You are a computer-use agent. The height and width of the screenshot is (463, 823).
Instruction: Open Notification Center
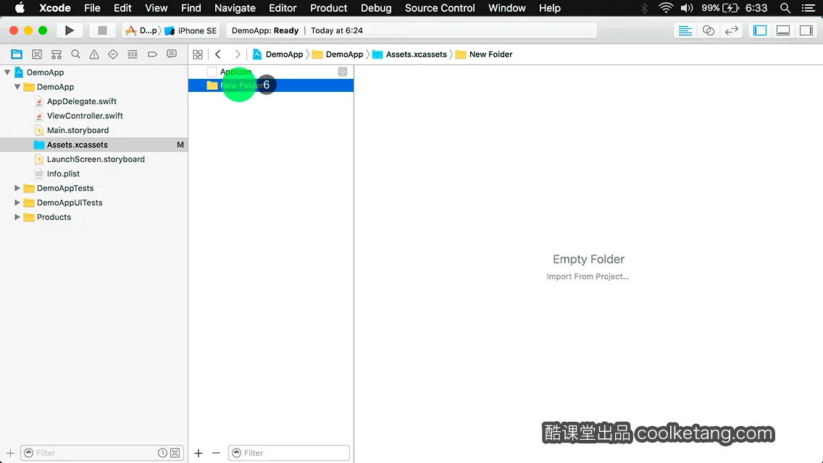pyautogui.click(x=809, y=8)
